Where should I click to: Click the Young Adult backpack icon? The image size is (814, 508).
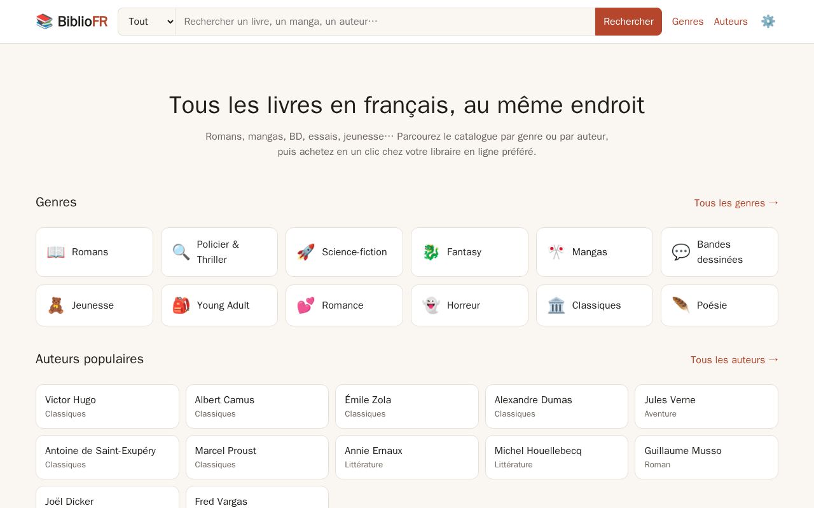[181, 305]
